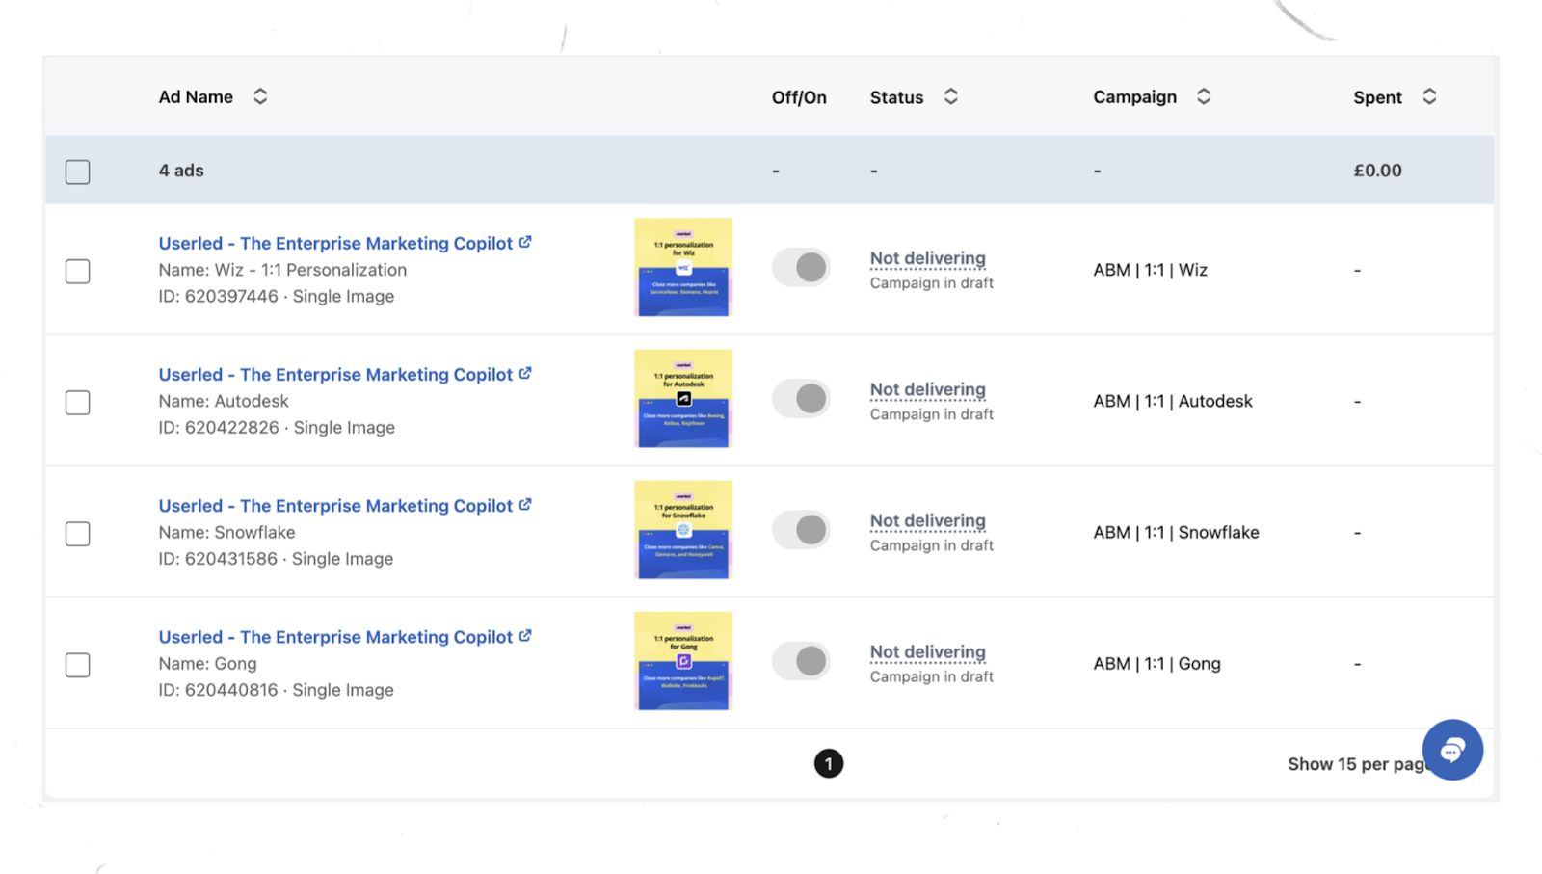Screen dimensions: 1542x874
Task: Click Not delivering status for Wiz
Action: pyautogui.click(x=927, y=258)
